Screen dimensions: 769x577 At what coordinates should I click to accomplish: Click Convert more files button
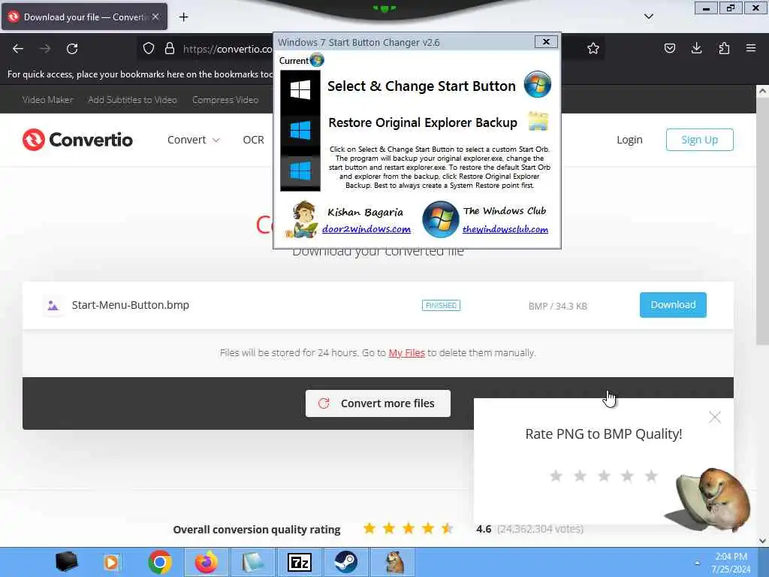(x=378, y=403)
